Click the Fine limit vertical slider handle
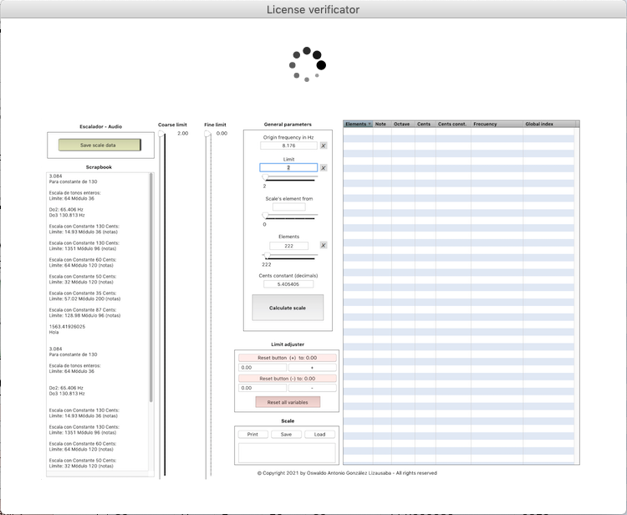This screenshot has height=515, width=627. click(x=207, y=134)
